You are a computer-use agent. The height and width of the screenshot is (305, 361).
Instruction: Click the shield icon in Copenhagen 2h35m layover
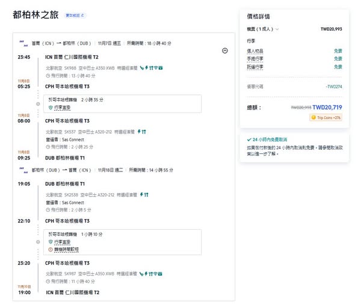[51, 107]
